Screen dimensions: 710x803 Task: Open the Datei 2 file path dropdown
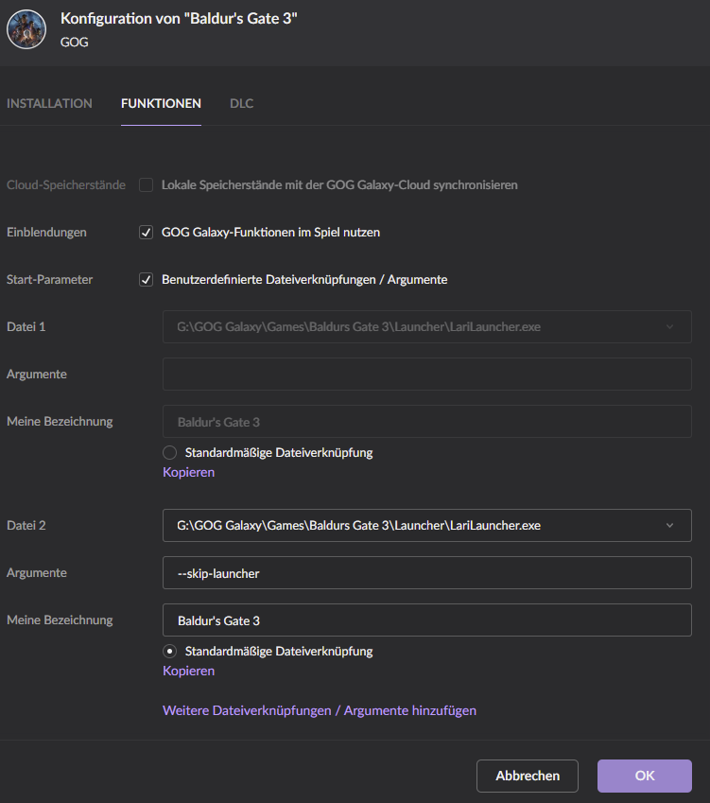click(426, 525)
